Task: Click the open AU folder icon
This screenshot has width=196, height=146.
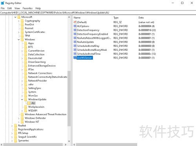Action: [29, 103]
